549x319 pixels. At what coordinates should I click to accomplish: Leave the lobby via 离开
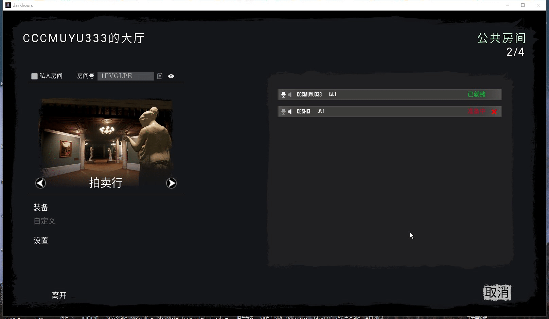tap(59, 295)
